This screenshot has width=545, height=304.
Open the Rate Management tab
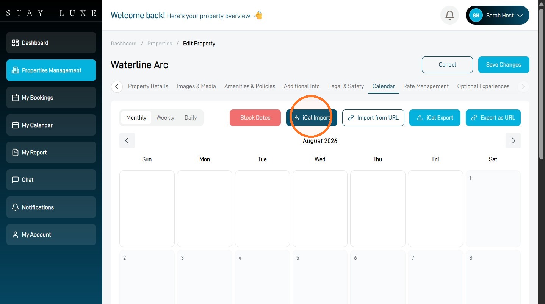426,86
